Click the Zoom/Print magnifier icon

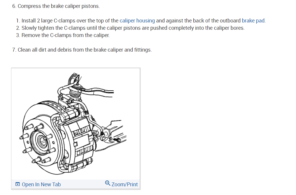coord(108,183)
